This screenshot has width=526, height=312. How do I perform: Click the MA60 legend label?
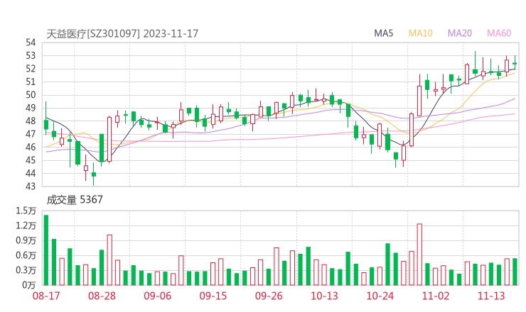(499, 33)
